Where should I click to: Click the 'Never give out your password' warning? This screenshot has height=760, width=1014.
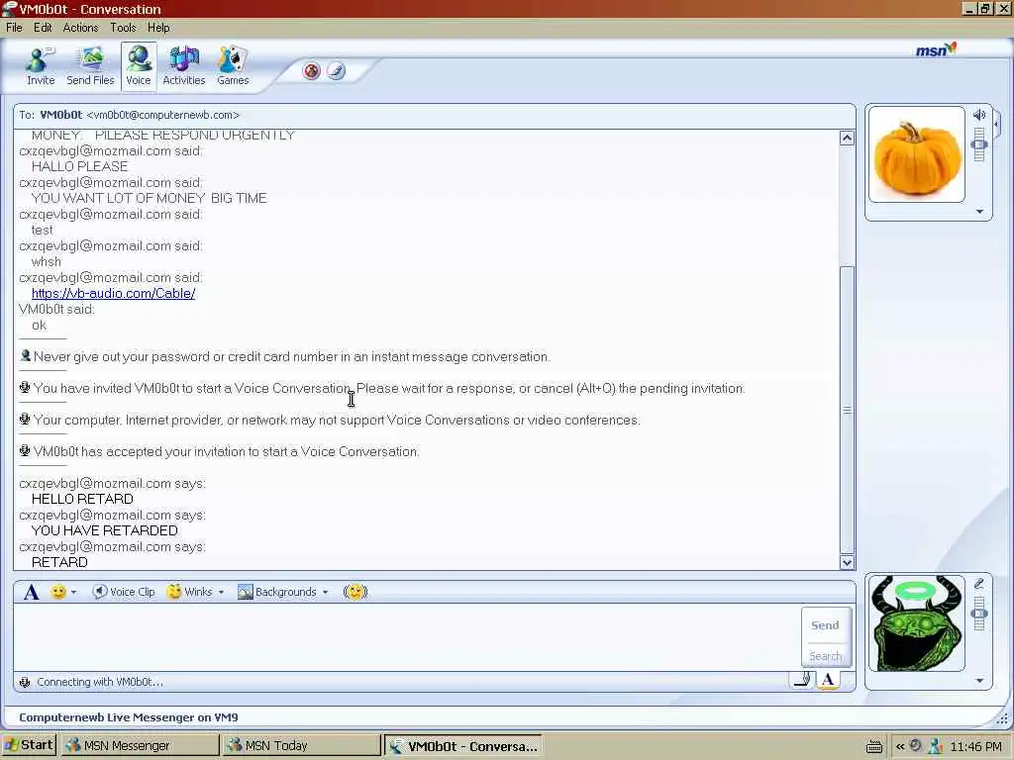(292, 356)
